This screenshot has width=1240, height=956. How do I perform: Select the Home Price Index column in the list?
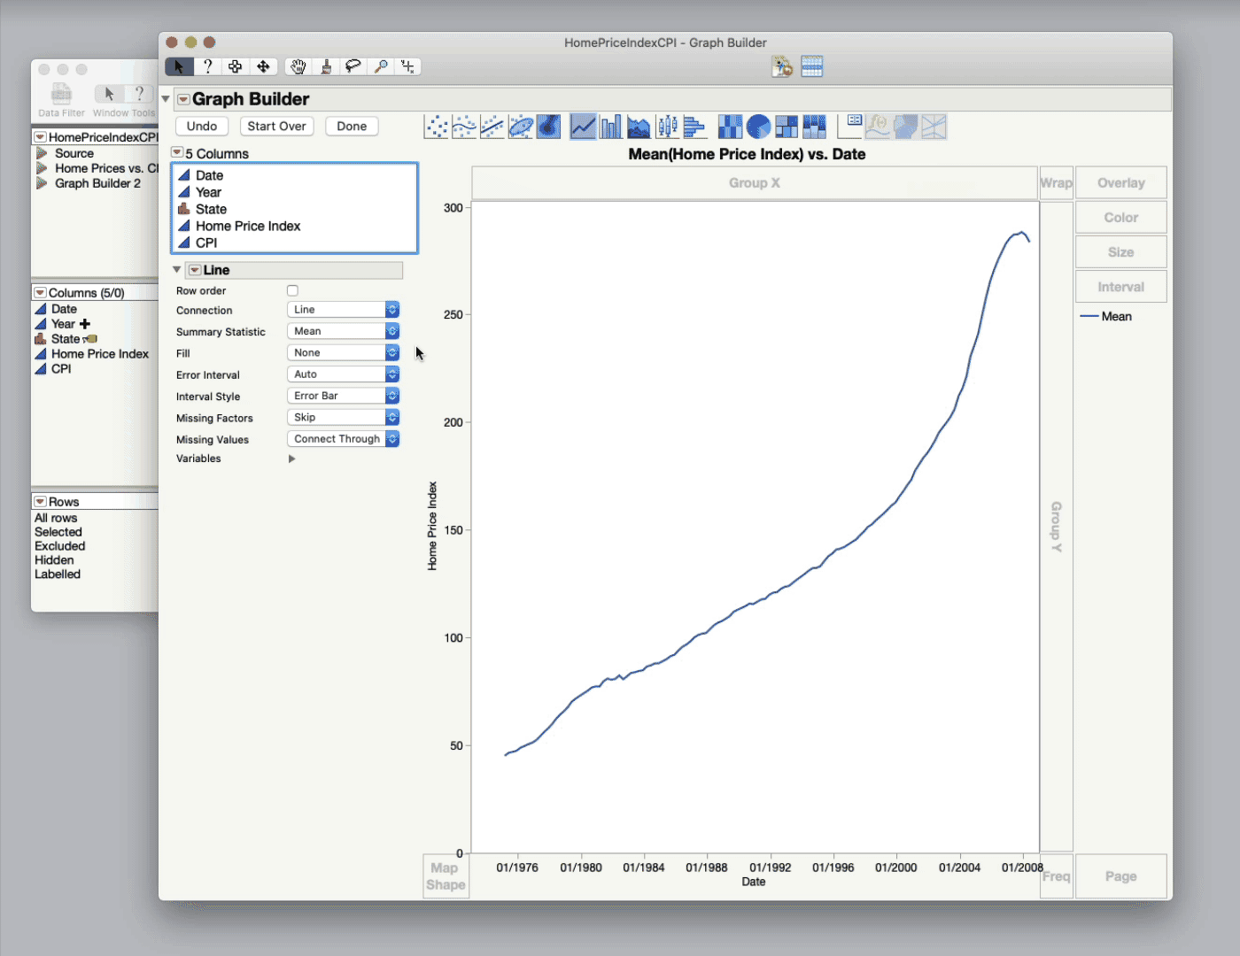[247, 226]
